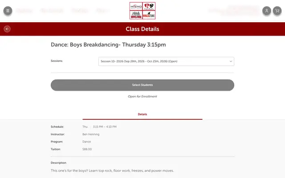Screen dimensions: 285x178
Task: Click the Select Students button
Action: (142, 85)
